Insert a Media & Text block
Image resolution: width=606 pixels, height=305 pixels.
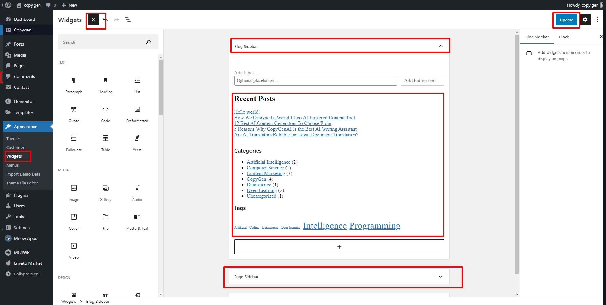tap(137, 222)
